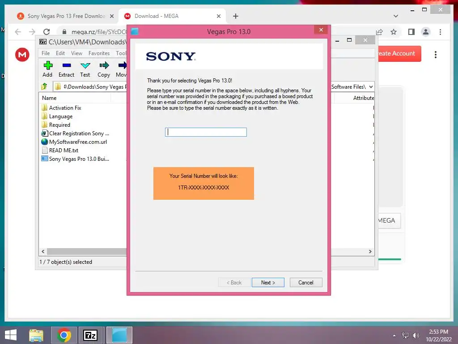The image size is (458, 344).
Task: Maximize the 7-Zip window
Action: (349, 40)
